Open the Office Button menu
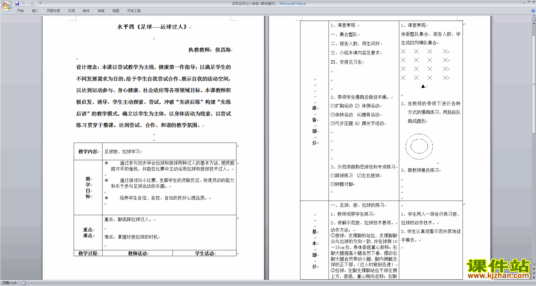Image resolution: width=536 pixels, height=286 pixels. [x=6, y=6]
